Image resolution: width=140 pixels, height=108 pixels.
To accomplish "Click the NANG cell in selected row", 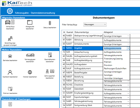I will pyautogui.click(x=70, y=48).
